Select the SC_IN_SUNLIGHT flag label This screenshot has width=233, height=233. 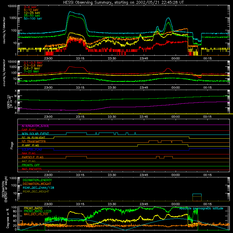33,137
